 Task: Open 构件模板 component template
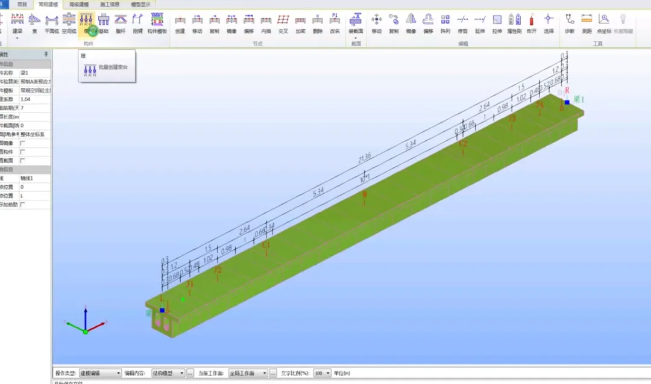pyautogui.click(x=157, y=23)
